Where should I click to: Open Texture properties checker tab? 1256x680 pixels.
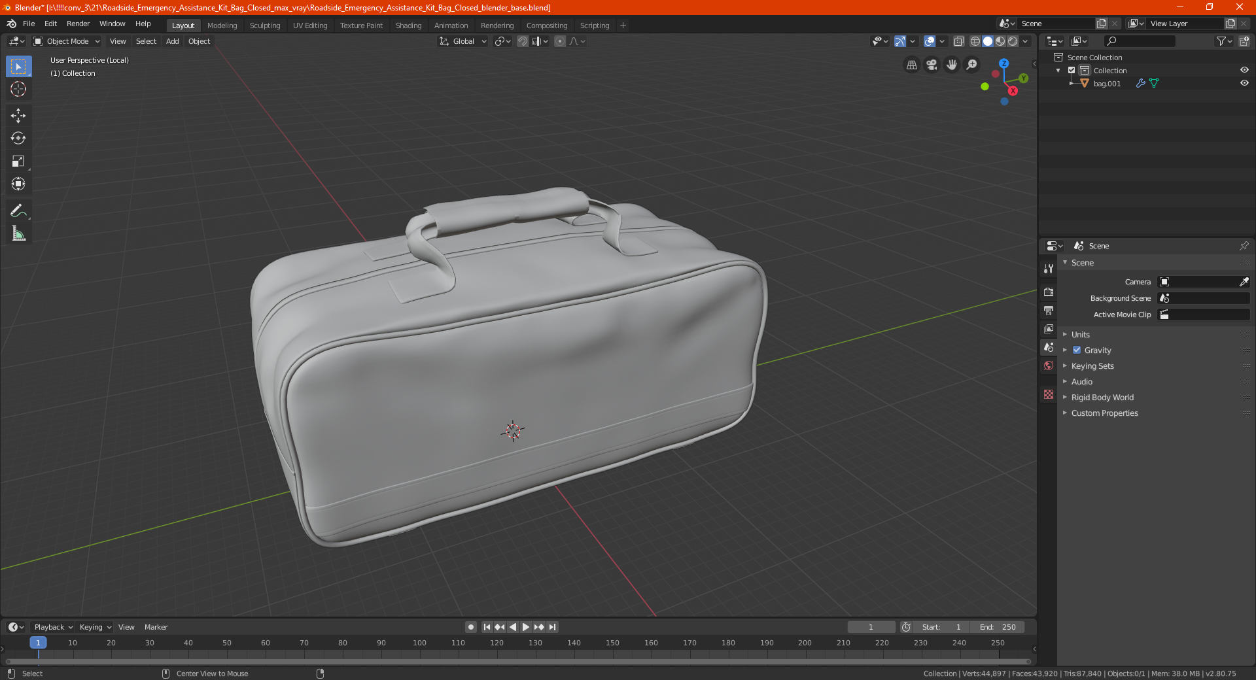click(1049, 394)
